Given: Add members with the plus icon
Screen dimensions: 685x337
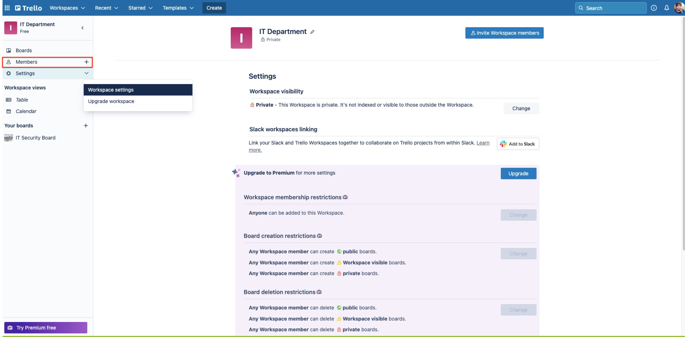Looking at the screenshot, I should pyautogui.click(x=86, y=62).
